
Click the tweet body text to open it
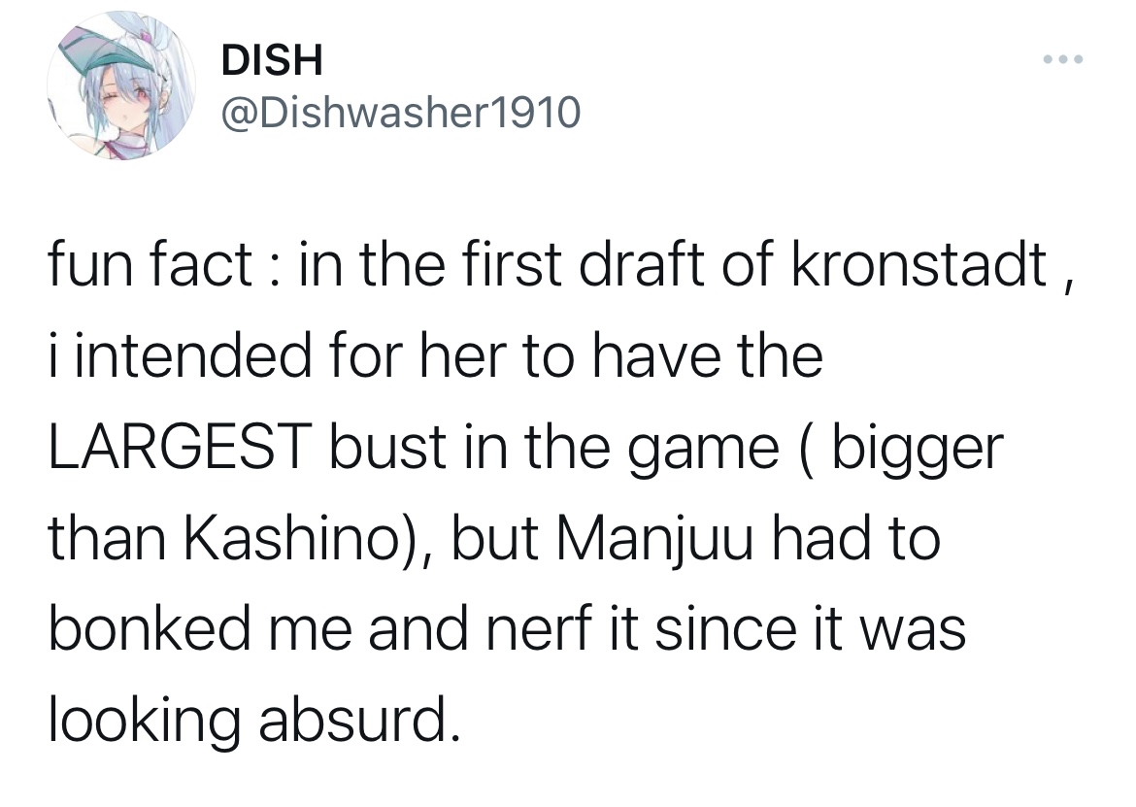558,492
